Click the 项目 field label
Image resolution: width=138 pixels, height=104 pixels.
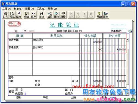[x=19, y=90]
